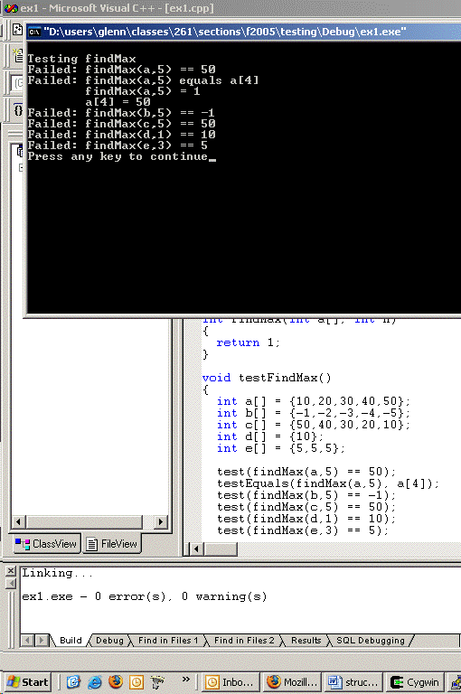Switch to the FileView tab
Screen dimensions: 461x694
pos(111,543)
